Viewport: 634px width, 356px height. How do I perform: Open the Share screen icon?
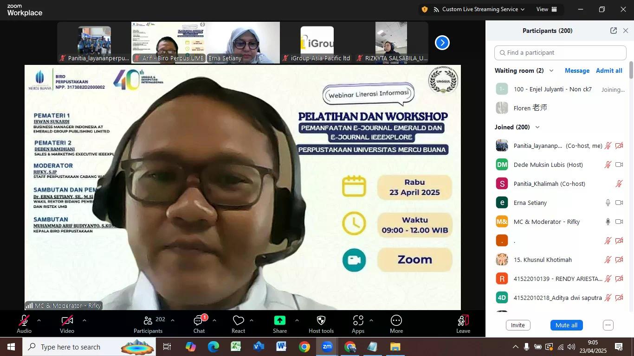coord(279,321)
